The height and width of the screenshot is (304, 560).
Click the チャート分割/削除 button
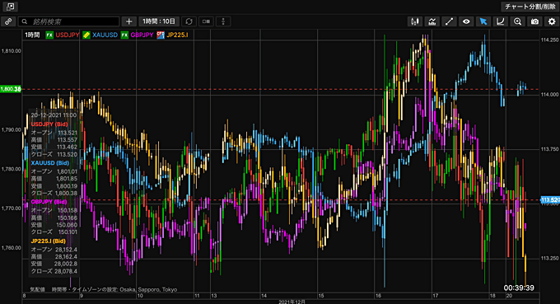pos(530,7)
